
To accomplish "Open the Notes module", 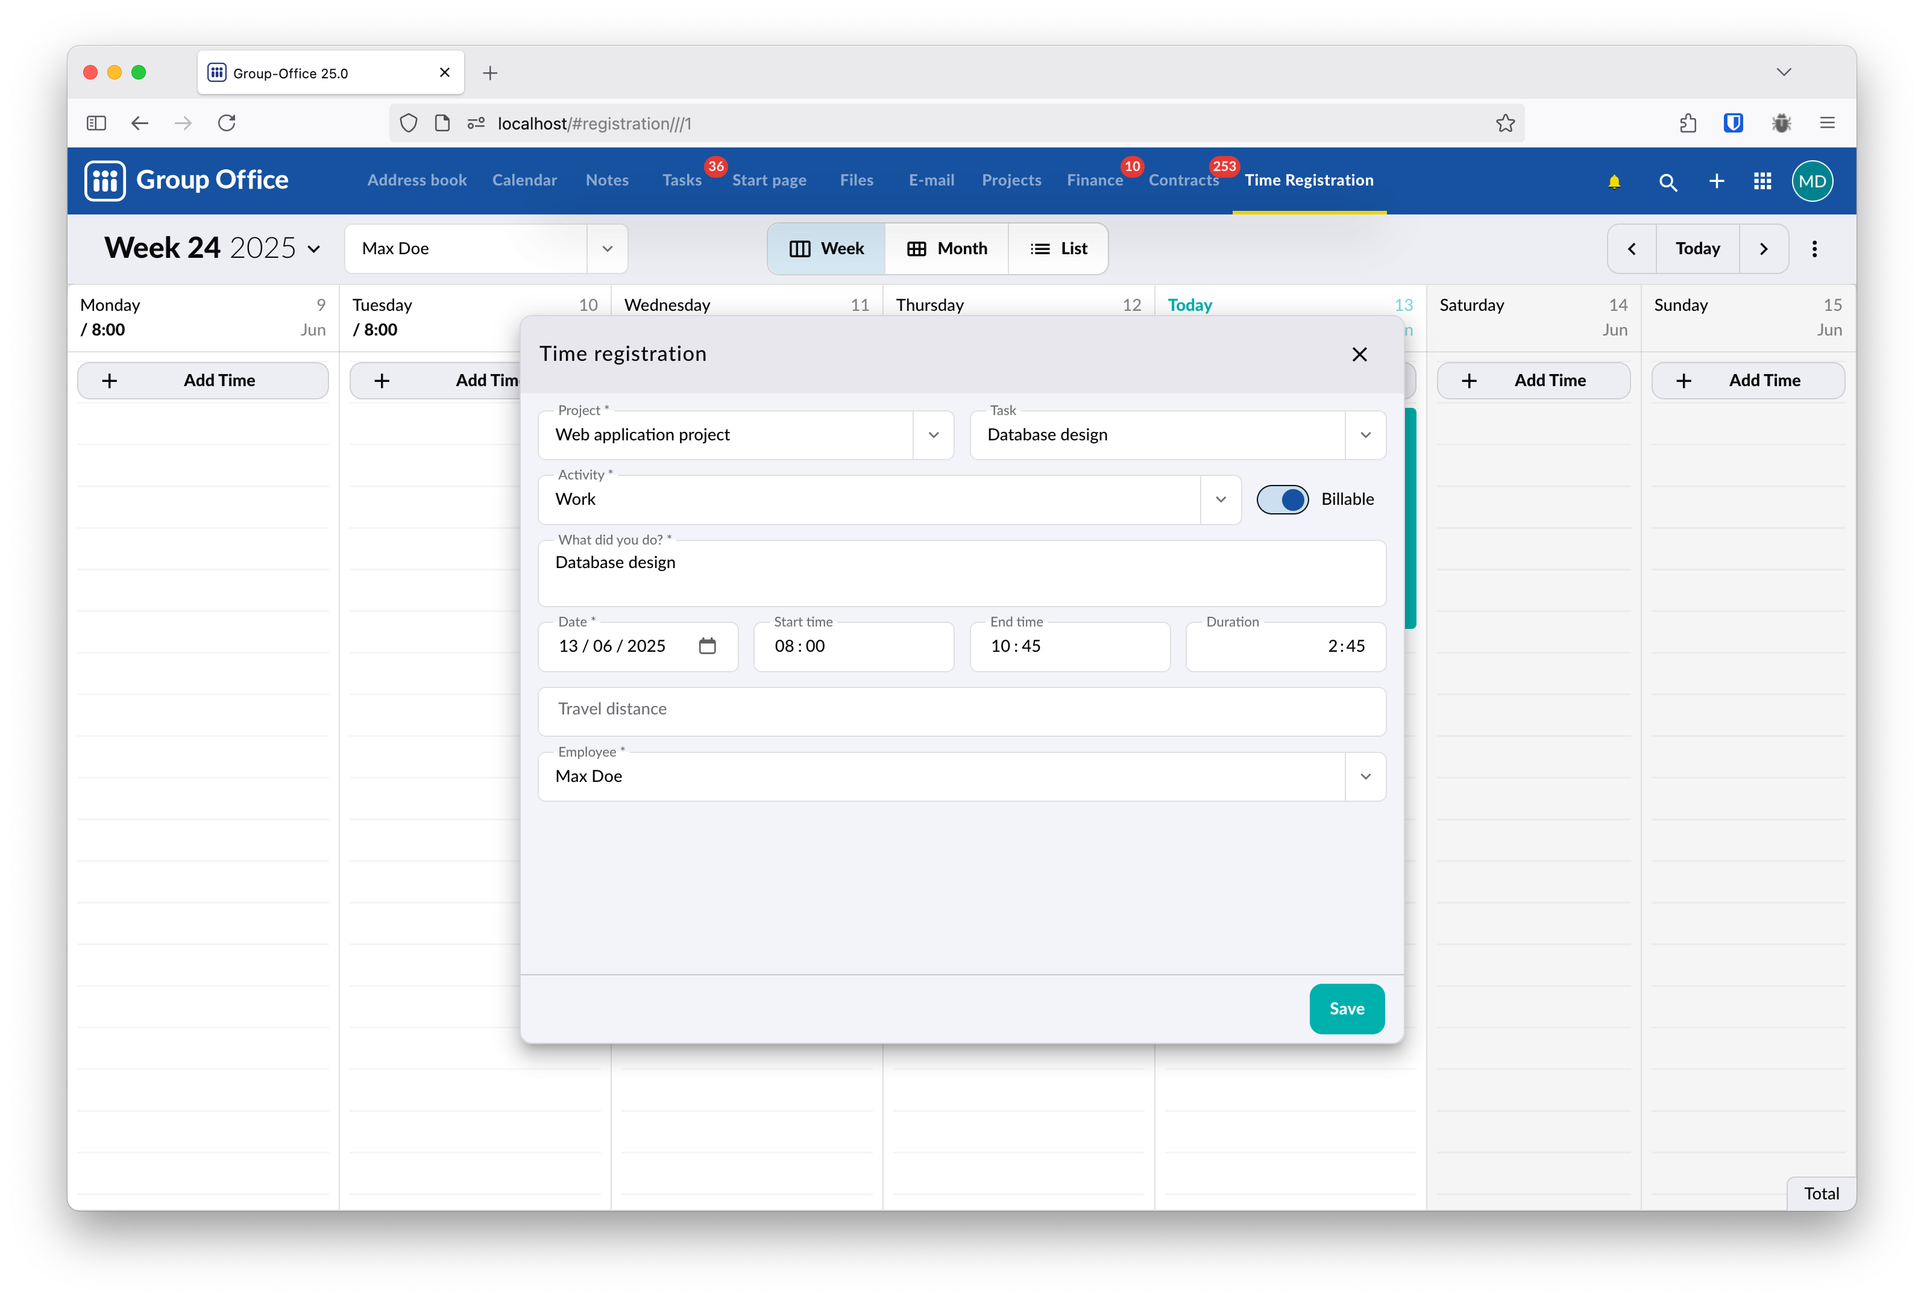I will point(607,180).
